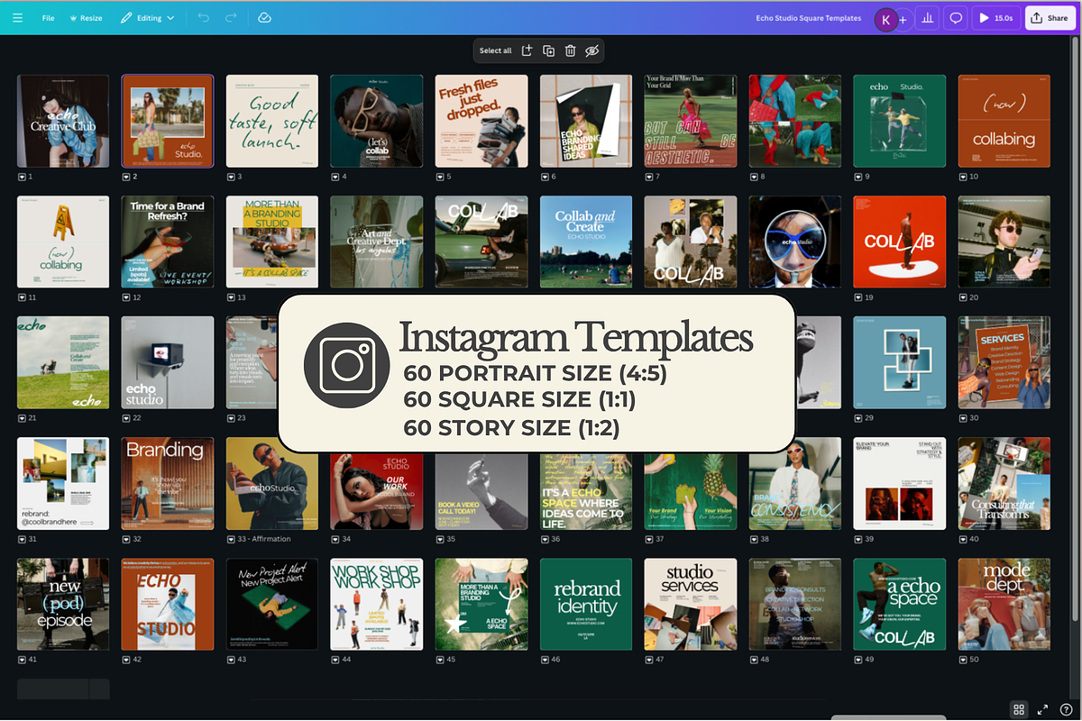The width and height of the screenshot is (1082, 721).
Task: Select page 3 'Good taste, soft launch' thumbnail
Action: [x=272, y=121]
